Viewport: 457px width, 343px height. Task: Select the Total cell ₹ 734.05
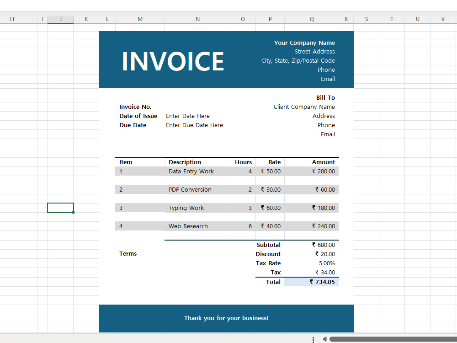point(312,282)
